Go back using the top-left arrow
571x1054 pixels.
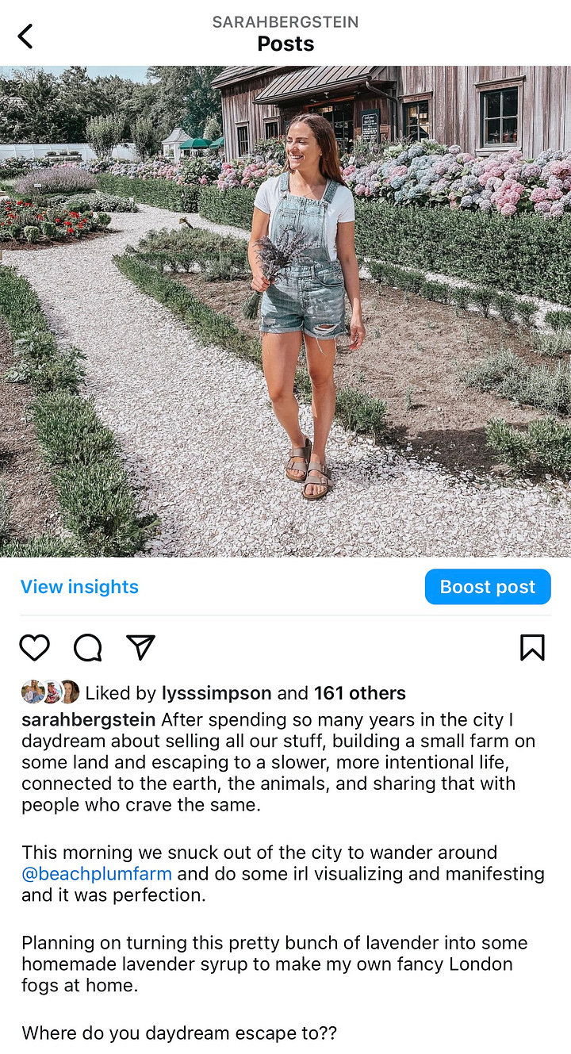tap(25, 36)
